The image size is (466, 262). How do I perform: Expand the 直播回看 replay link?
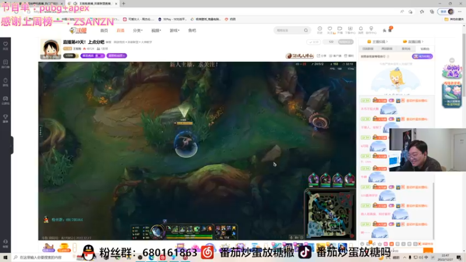click(x=413, y=41)
